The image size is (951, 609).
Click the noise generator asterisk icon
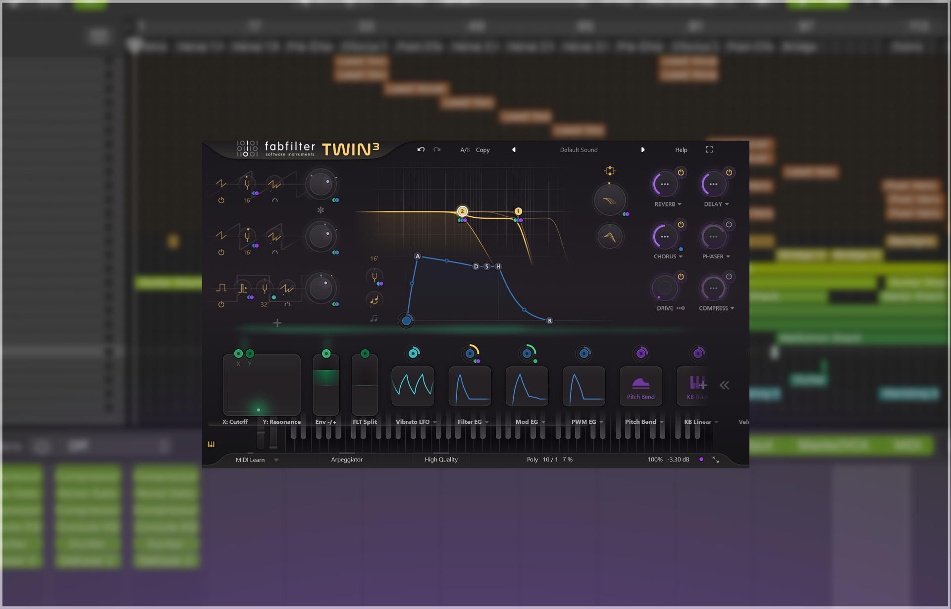320,210
